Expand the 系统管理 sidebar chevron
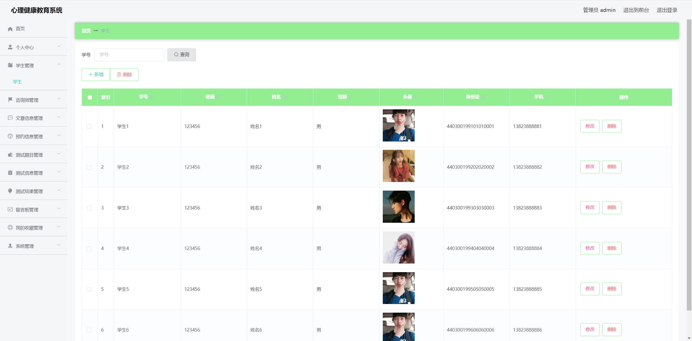The height and width of the screenshot is (341, 692). 59,245
